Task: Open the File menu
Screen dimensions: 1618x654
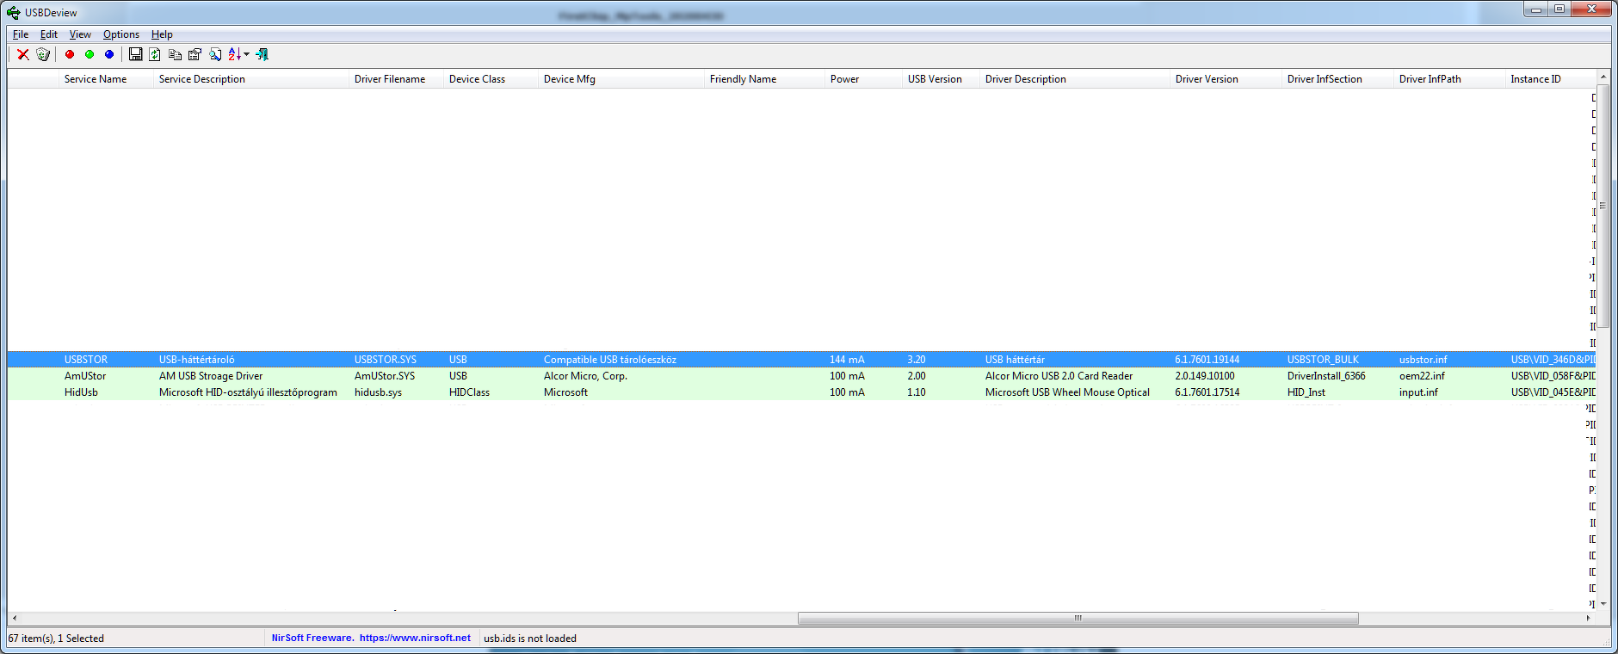Action: tap(21, 34)
